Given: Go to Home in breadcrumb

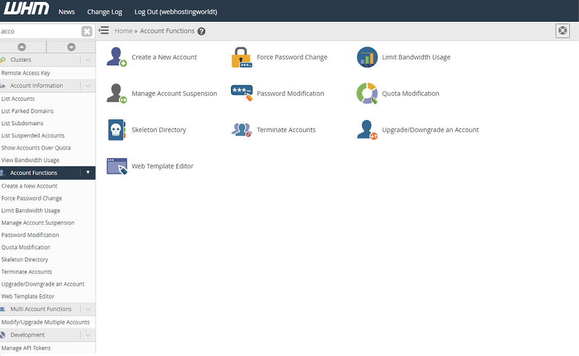Looking at the screenshot, I should pos(123,31).
